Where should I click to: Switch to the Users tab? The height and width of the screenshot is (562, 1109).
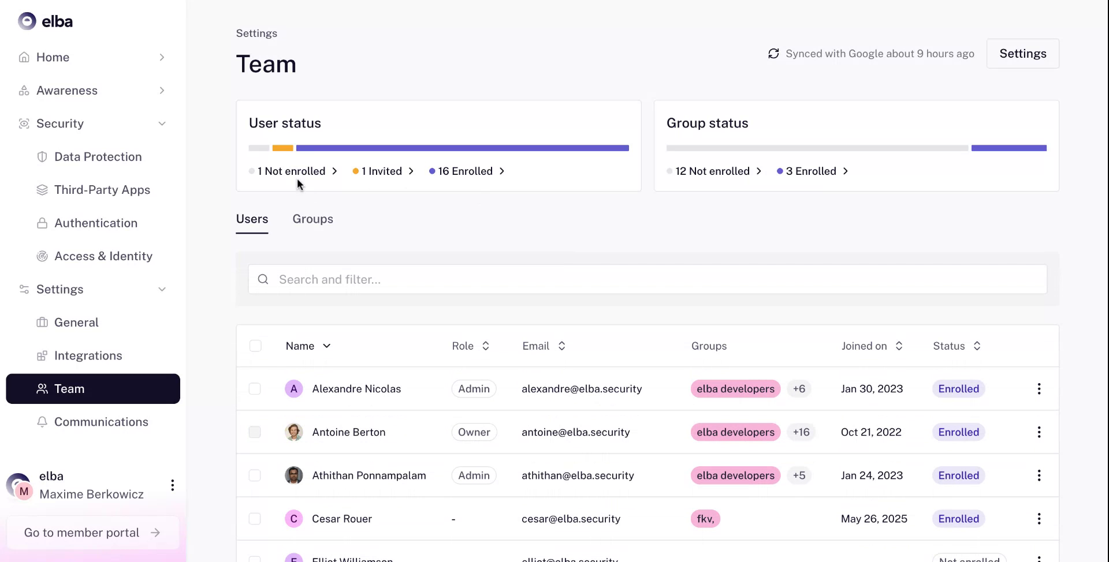[252, 219]
